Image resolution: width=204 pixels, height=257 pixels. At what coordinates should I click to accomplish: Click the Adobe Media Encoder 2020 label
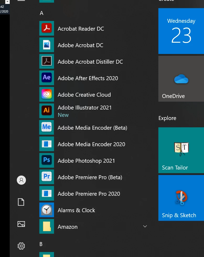[92, 144]
